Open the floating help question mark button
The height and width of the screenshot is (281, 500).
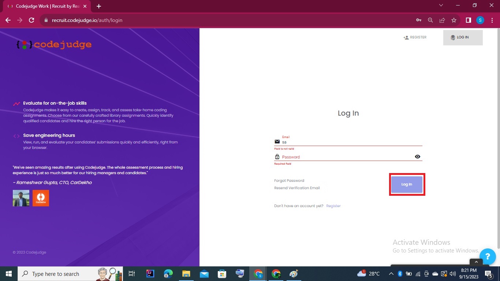click(488, 256)
